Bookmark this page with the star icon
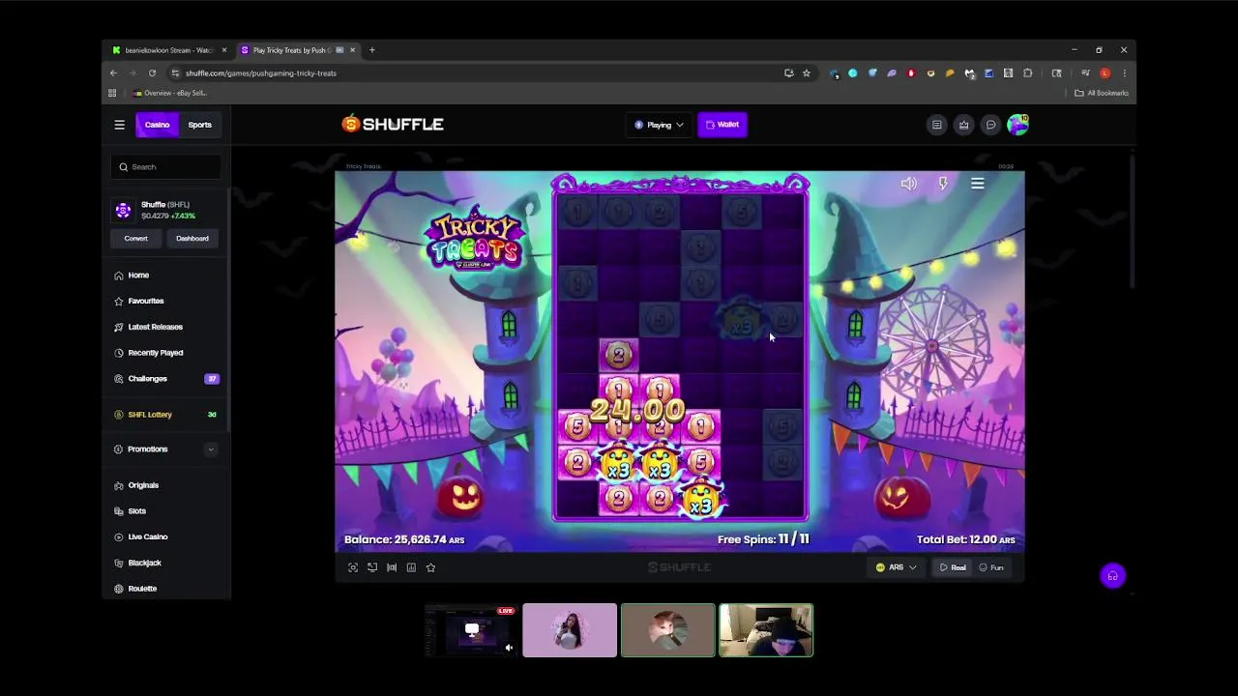Image resolution: width=1238 pixels, height=696 pixels. 806,73
